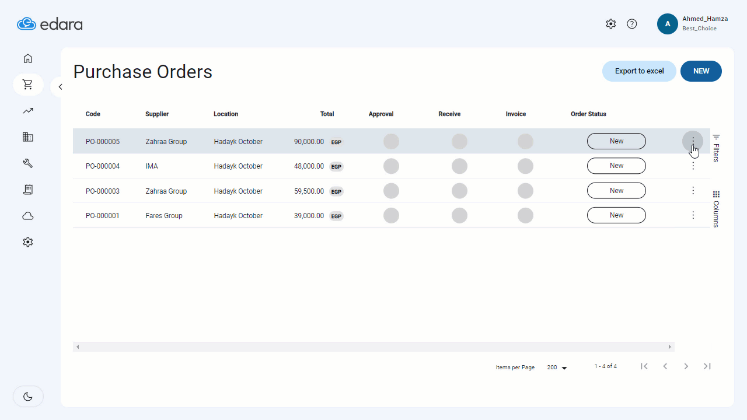The width and height of the screenshot is (747, 420).
Task: Click Export to excel button
Action: coord(639,71)
